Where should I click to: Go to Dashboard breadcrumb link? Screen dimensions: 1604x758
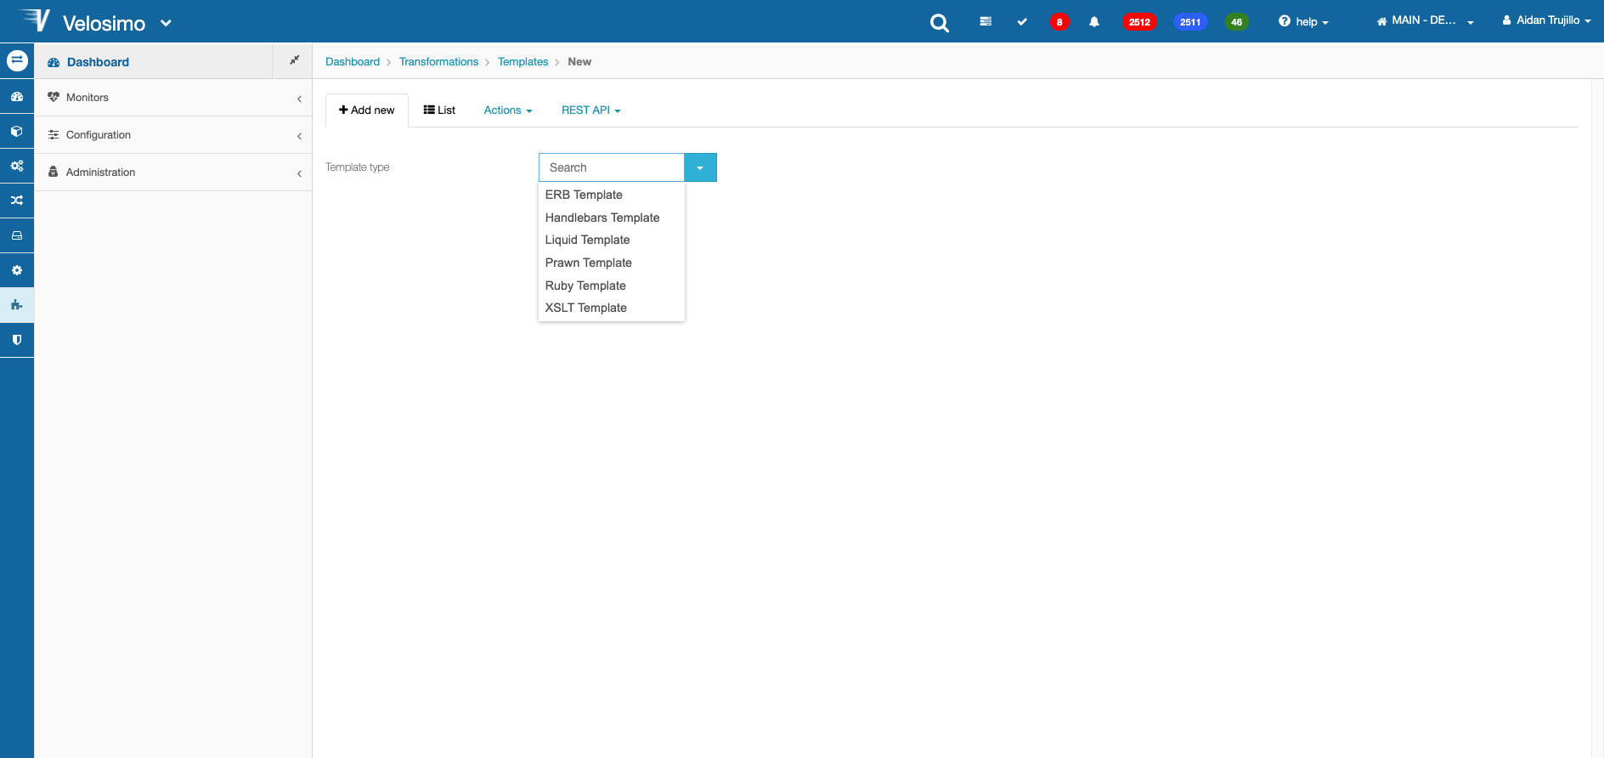(353, 62)
